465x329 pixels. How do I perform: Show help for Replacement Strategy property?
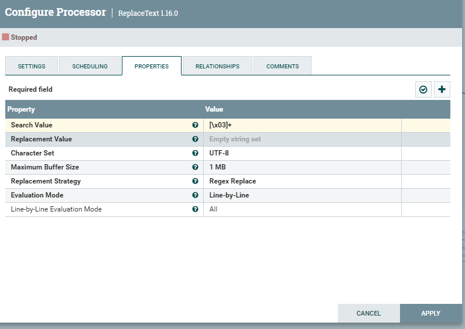(x=195, y=181)
